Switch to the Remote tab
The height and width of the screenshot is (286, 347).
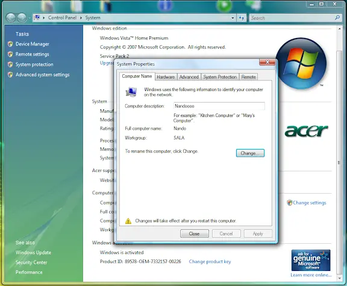249,77
